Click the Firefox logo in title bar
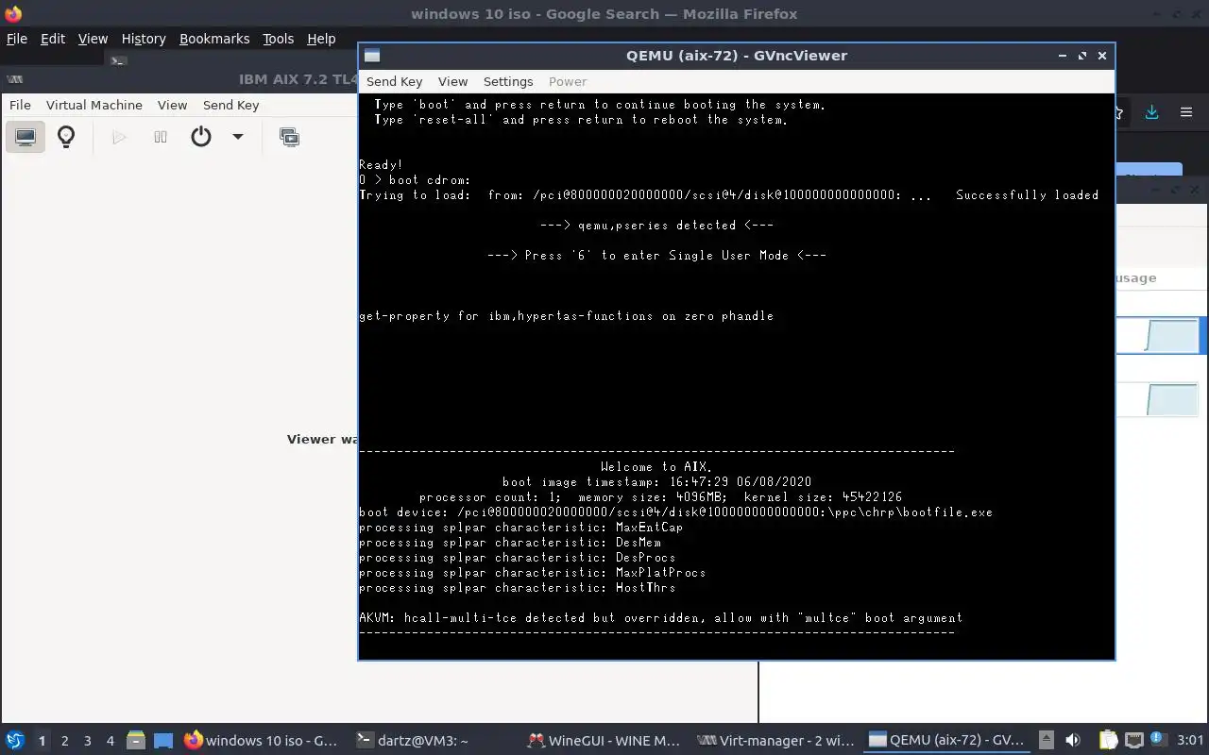Screen dimensions: 1209x755 coord(12,13)
